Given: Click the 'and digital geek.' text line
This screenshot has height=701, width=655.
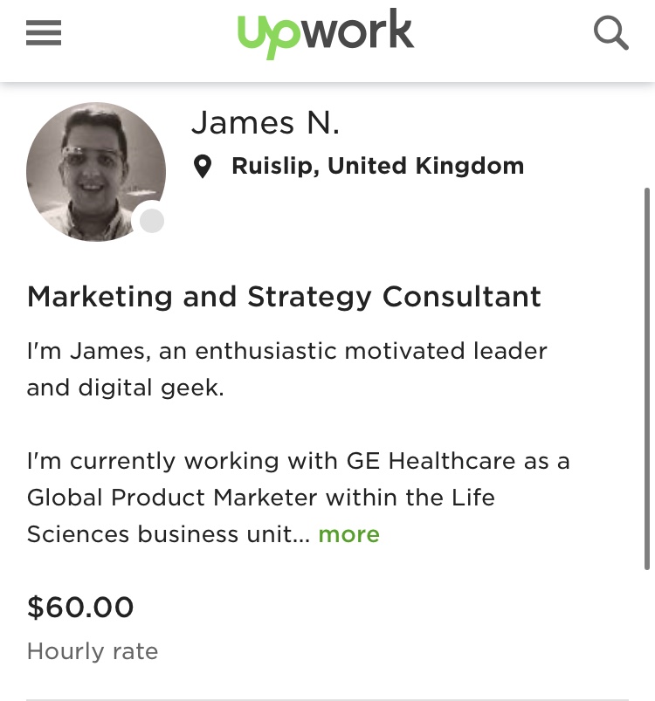Looking at the screenshot, I should 125,388.
